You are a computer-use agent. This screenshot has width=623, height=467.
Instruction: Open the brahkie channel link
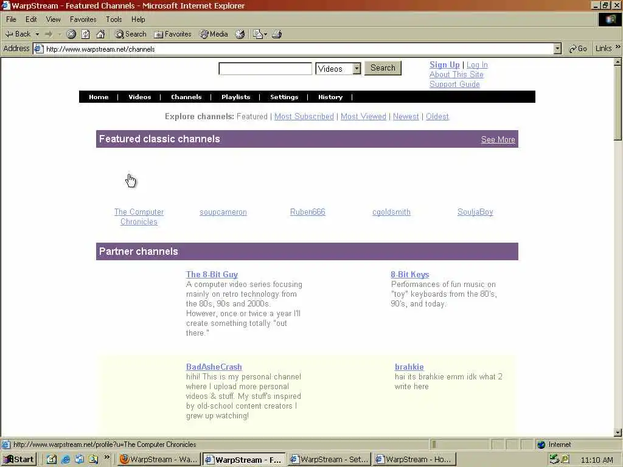pyautogui.click(x=409, y=367)
